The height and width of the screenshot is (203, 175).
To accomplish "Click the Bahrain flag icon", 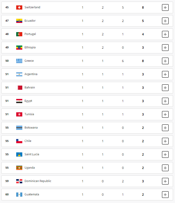I will [19, 87].
